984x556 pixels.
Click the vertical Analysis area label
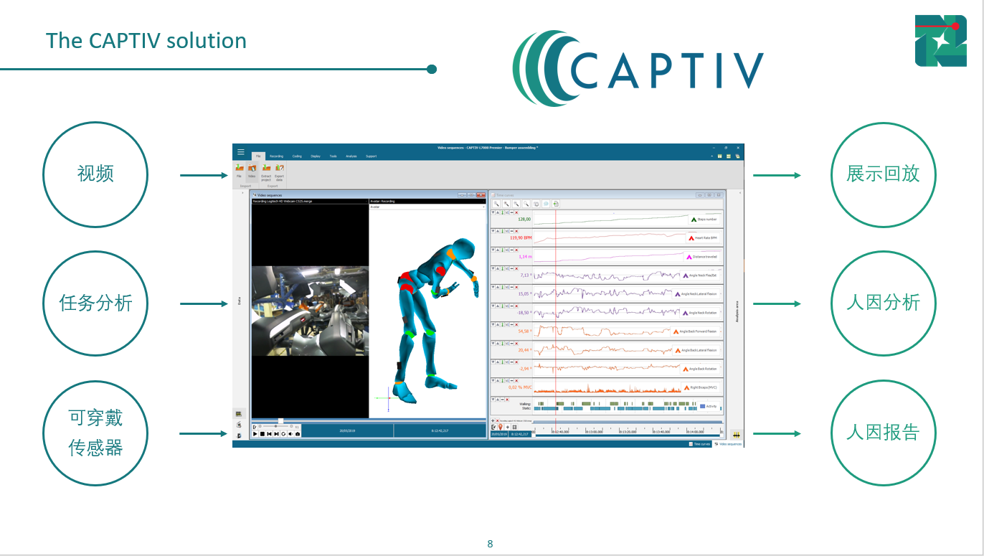point(737,313)
